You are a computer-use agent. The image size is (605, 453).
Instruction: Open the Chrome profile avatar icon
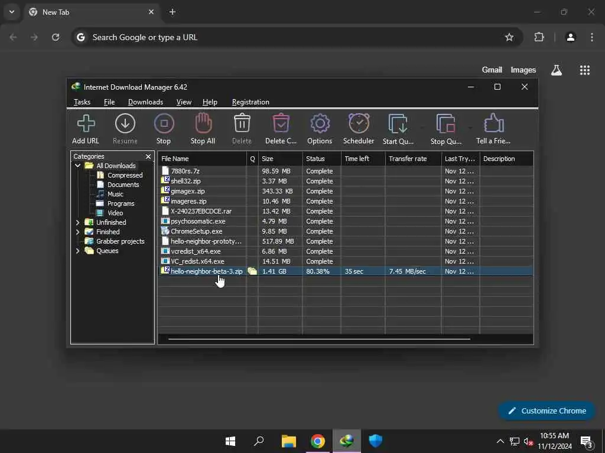click(x=571, y=37)
